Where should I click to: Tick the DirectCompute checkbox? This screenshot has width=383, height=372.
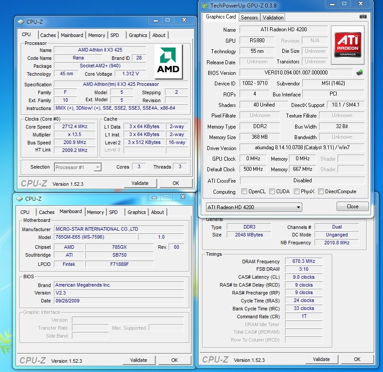321,192
